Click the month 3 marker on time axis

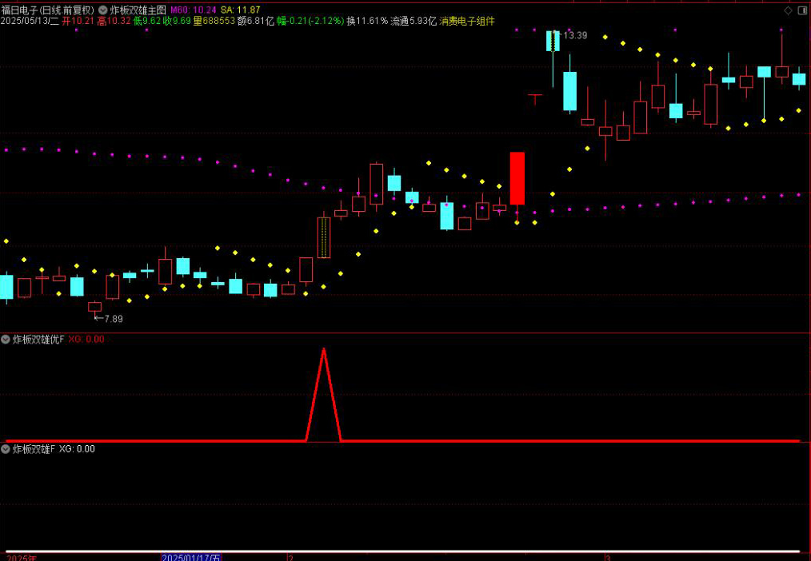coord(608,557)
